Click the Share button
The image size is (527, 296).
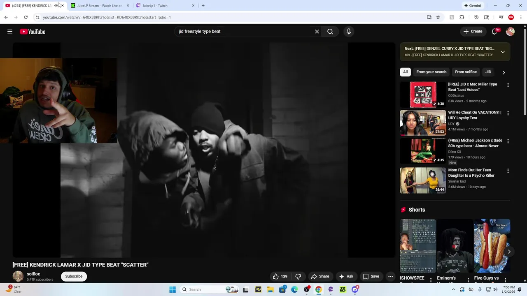coord(320,276)
